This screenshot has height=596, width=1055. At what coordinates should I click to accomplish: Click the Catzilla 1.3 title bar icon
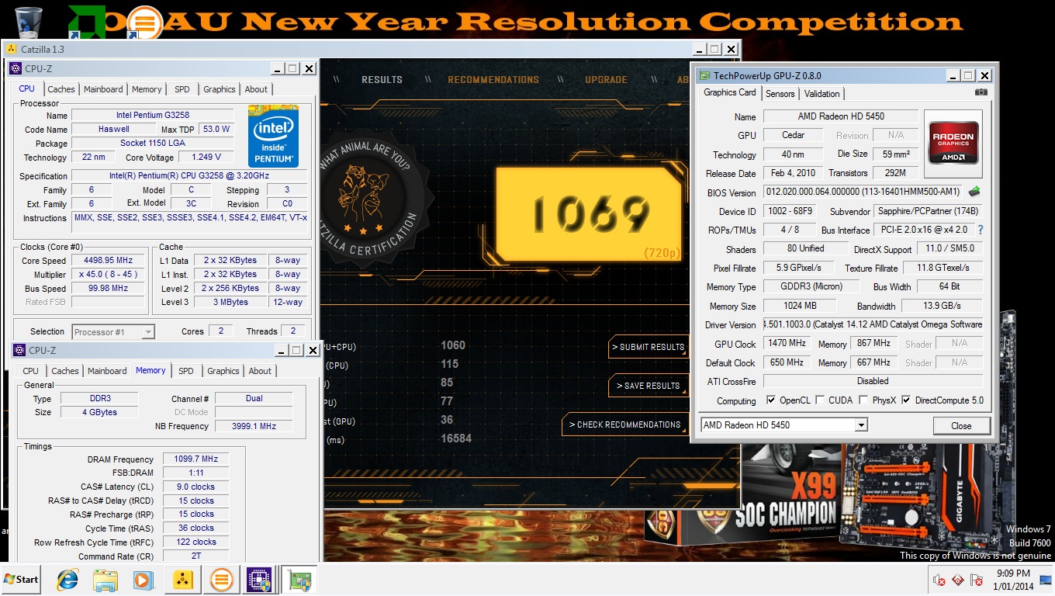point(11,49)
